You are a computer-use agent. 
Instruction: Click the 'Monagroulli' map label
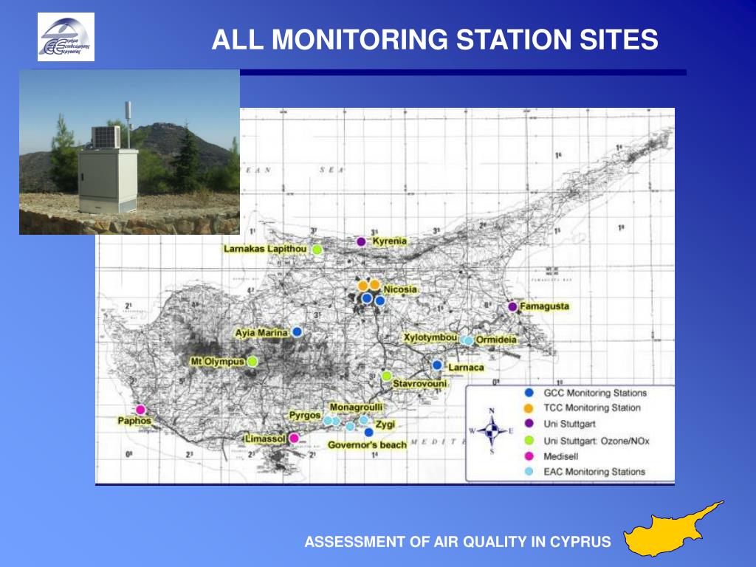click(x=357, y=408)
